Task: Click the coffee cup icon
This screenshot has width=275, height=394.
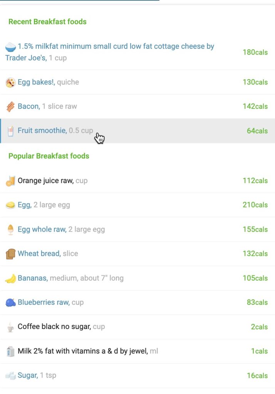Action: click(x=11, y=327)
